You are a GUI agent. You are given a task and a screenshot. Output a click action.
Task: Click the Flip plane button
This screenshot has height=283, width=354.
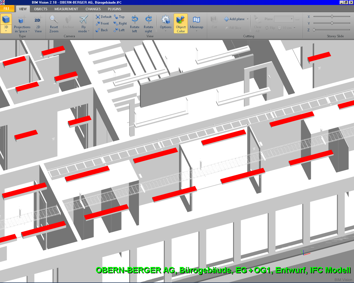270,28
